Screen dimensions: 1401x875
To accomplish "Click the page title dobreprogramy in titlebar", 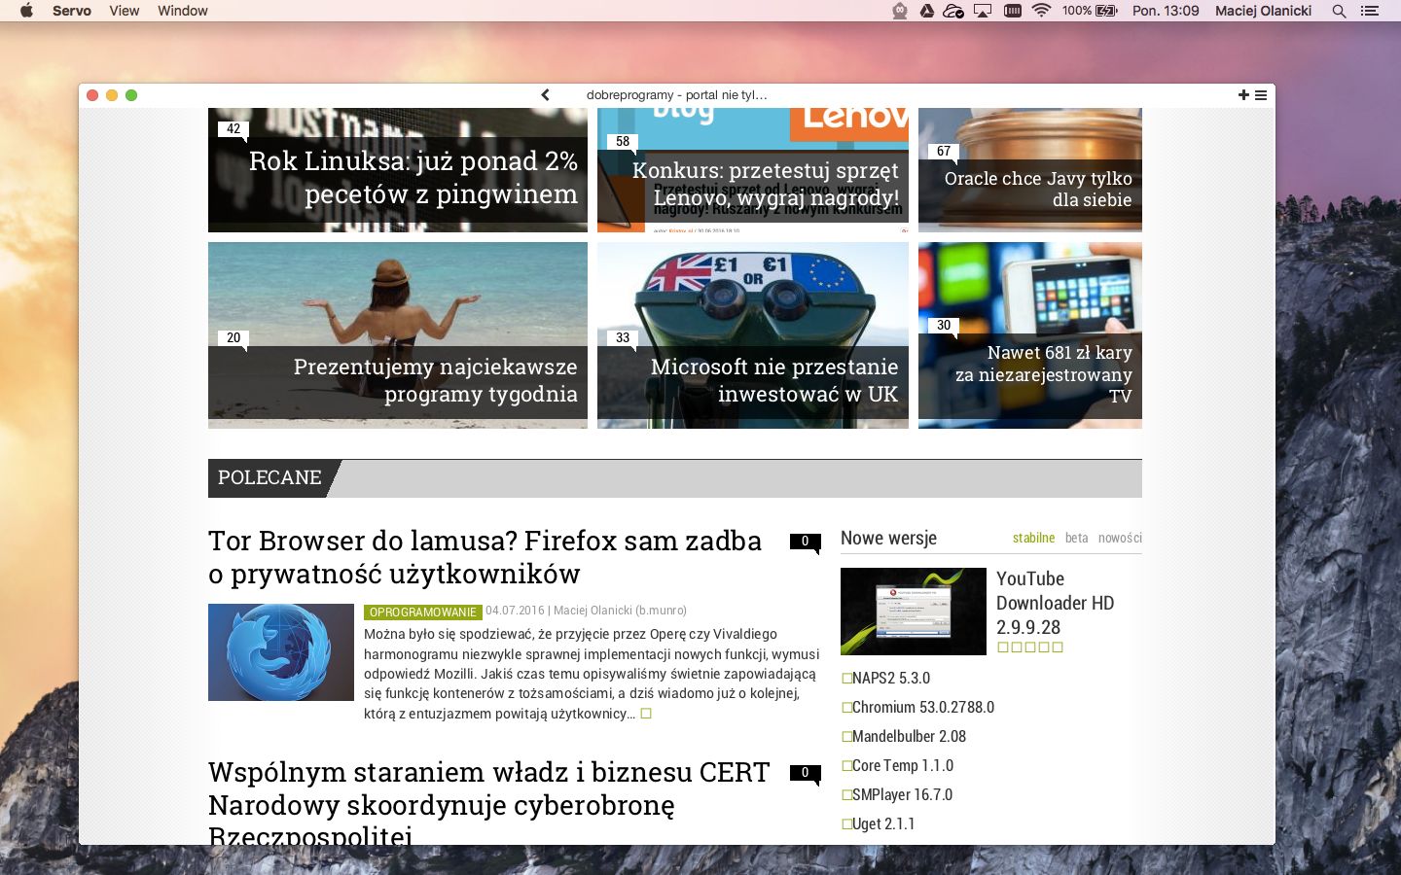I will 676,95.
